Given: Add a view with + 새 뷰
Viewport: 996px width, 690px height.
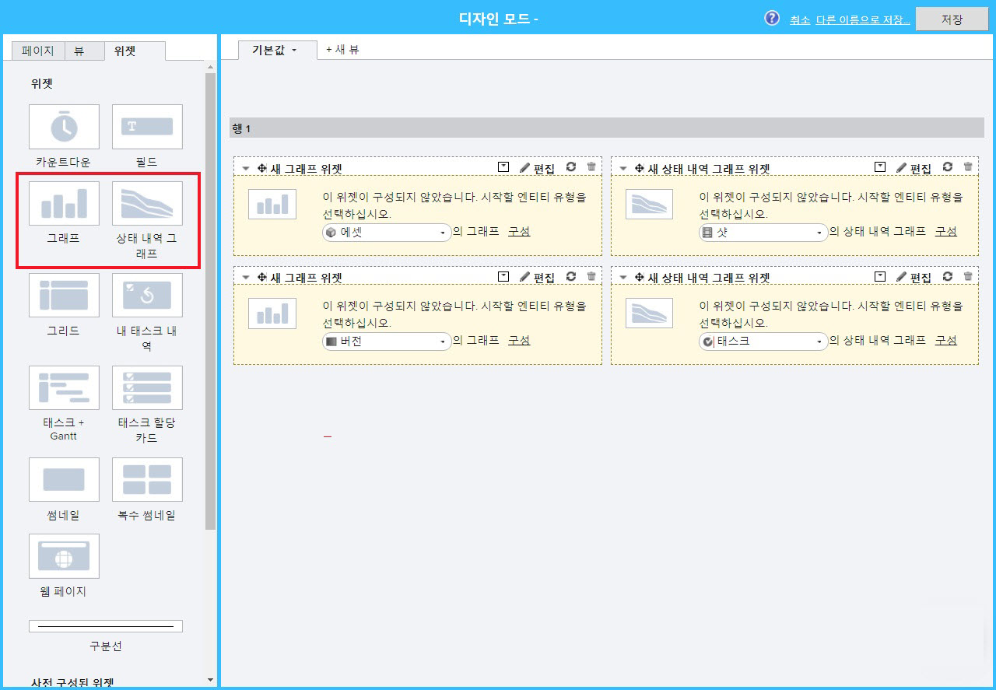Looking at the screenshot, I should (342, 49).
